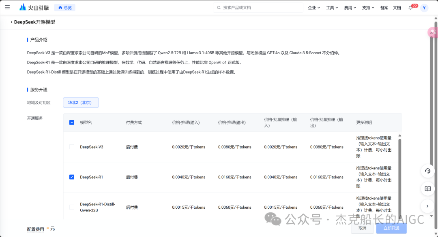The height and width of the screenshot is (237, 438).
Task: Expand the 企业 dropdown menu
Action: [314, 8]
